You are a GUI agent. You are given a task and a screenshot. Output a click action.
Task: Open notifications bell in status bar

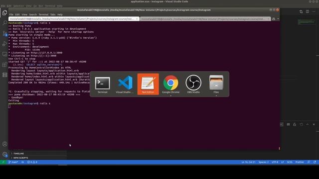coord(315,162)
